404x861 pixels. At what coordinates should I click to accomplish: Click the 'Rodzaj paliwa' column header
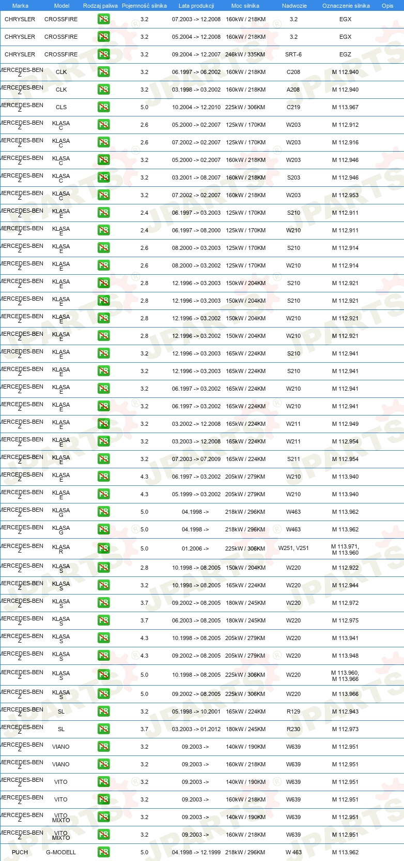(100, 6)
